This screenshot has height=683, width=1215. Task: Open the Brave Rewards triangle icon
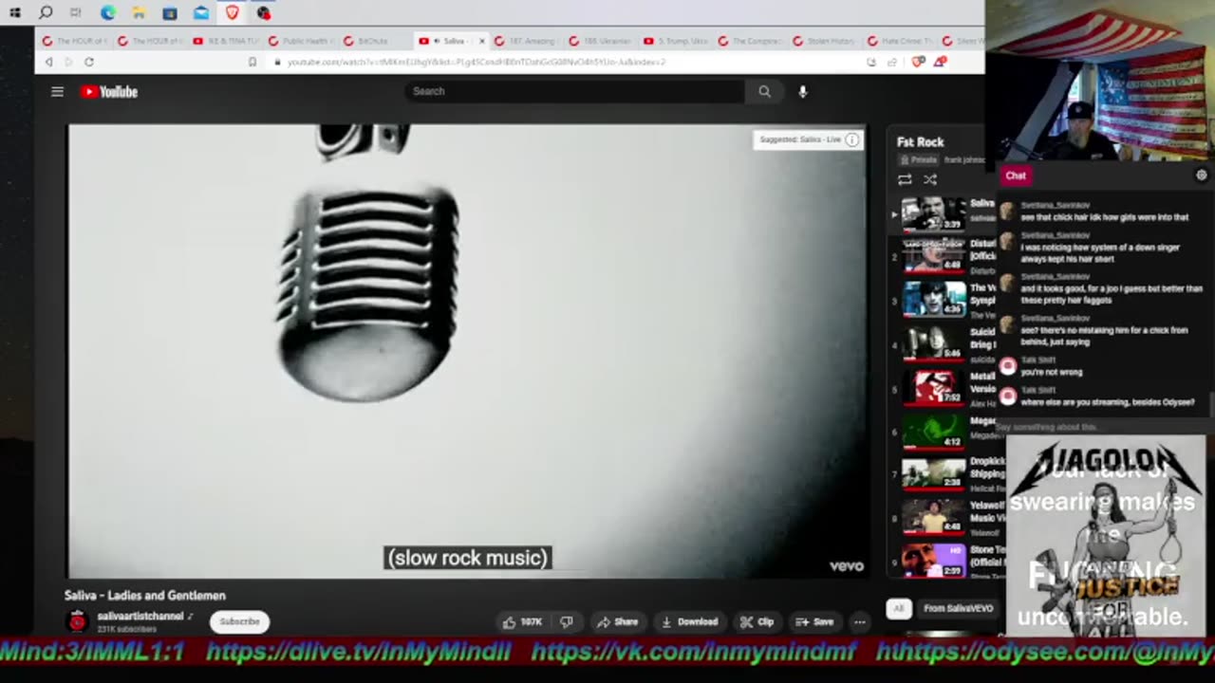(x=939, y=62)
